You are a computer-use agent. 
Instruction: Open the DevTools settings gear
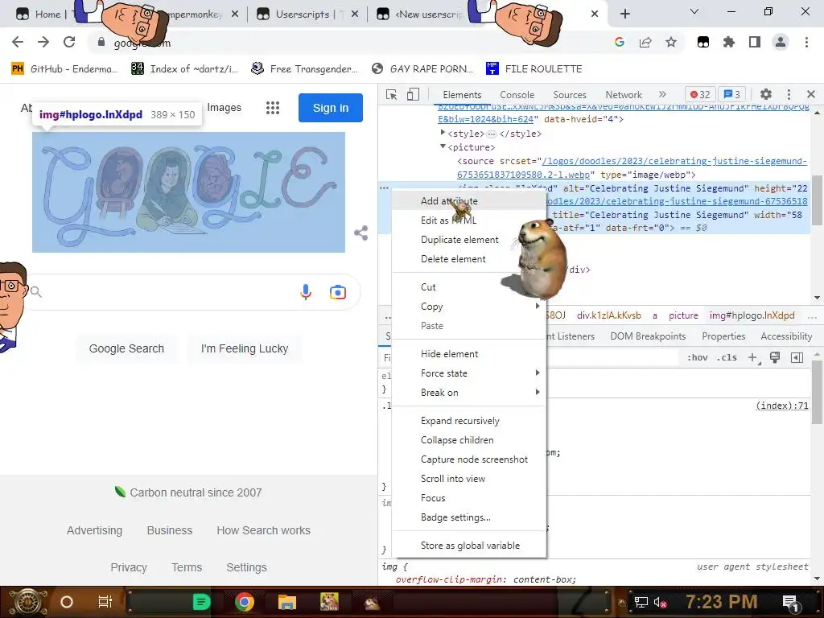pyautogui.click(x=766, y=95)
